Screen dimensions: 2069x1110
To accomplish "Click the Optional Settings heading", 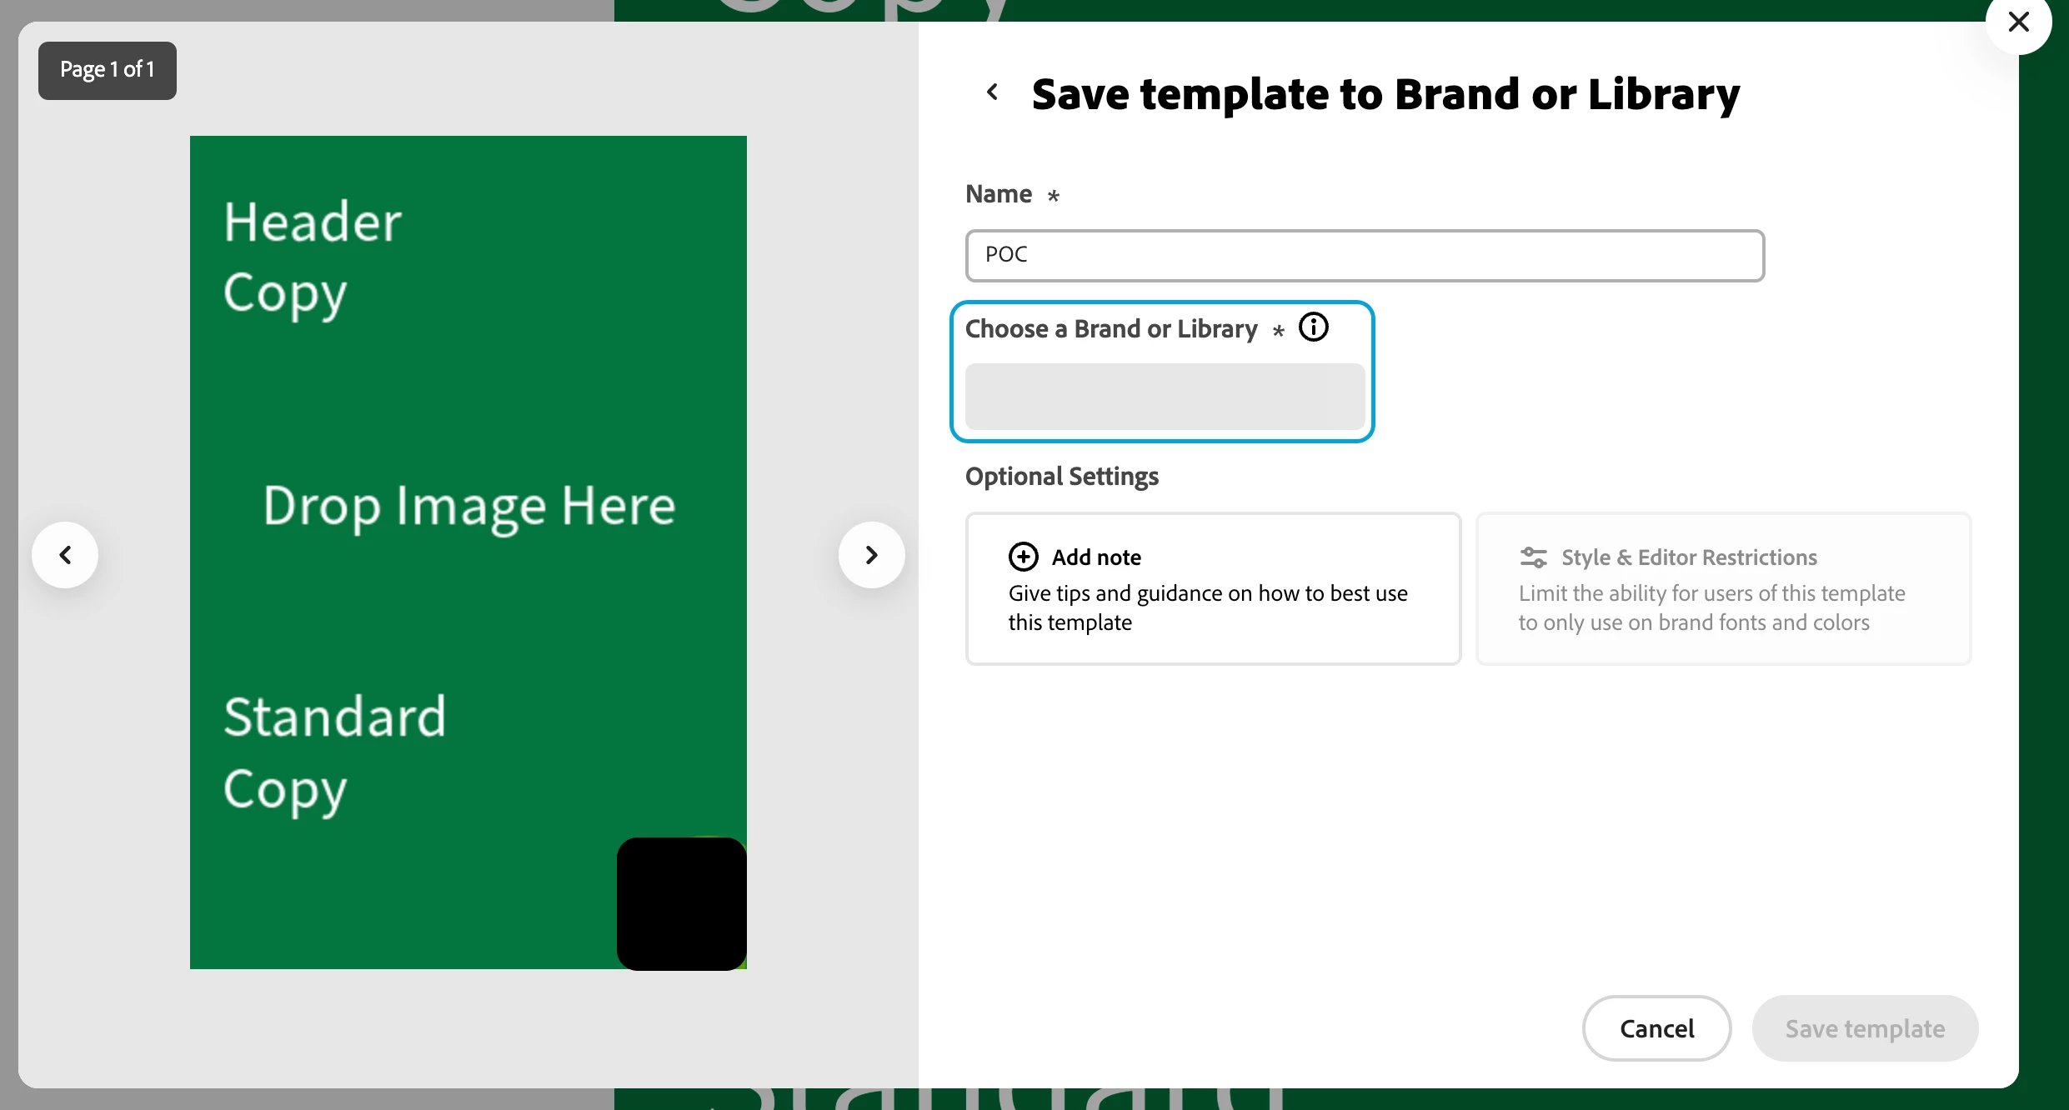I will pyautogui.click(x=1061, y=477).
